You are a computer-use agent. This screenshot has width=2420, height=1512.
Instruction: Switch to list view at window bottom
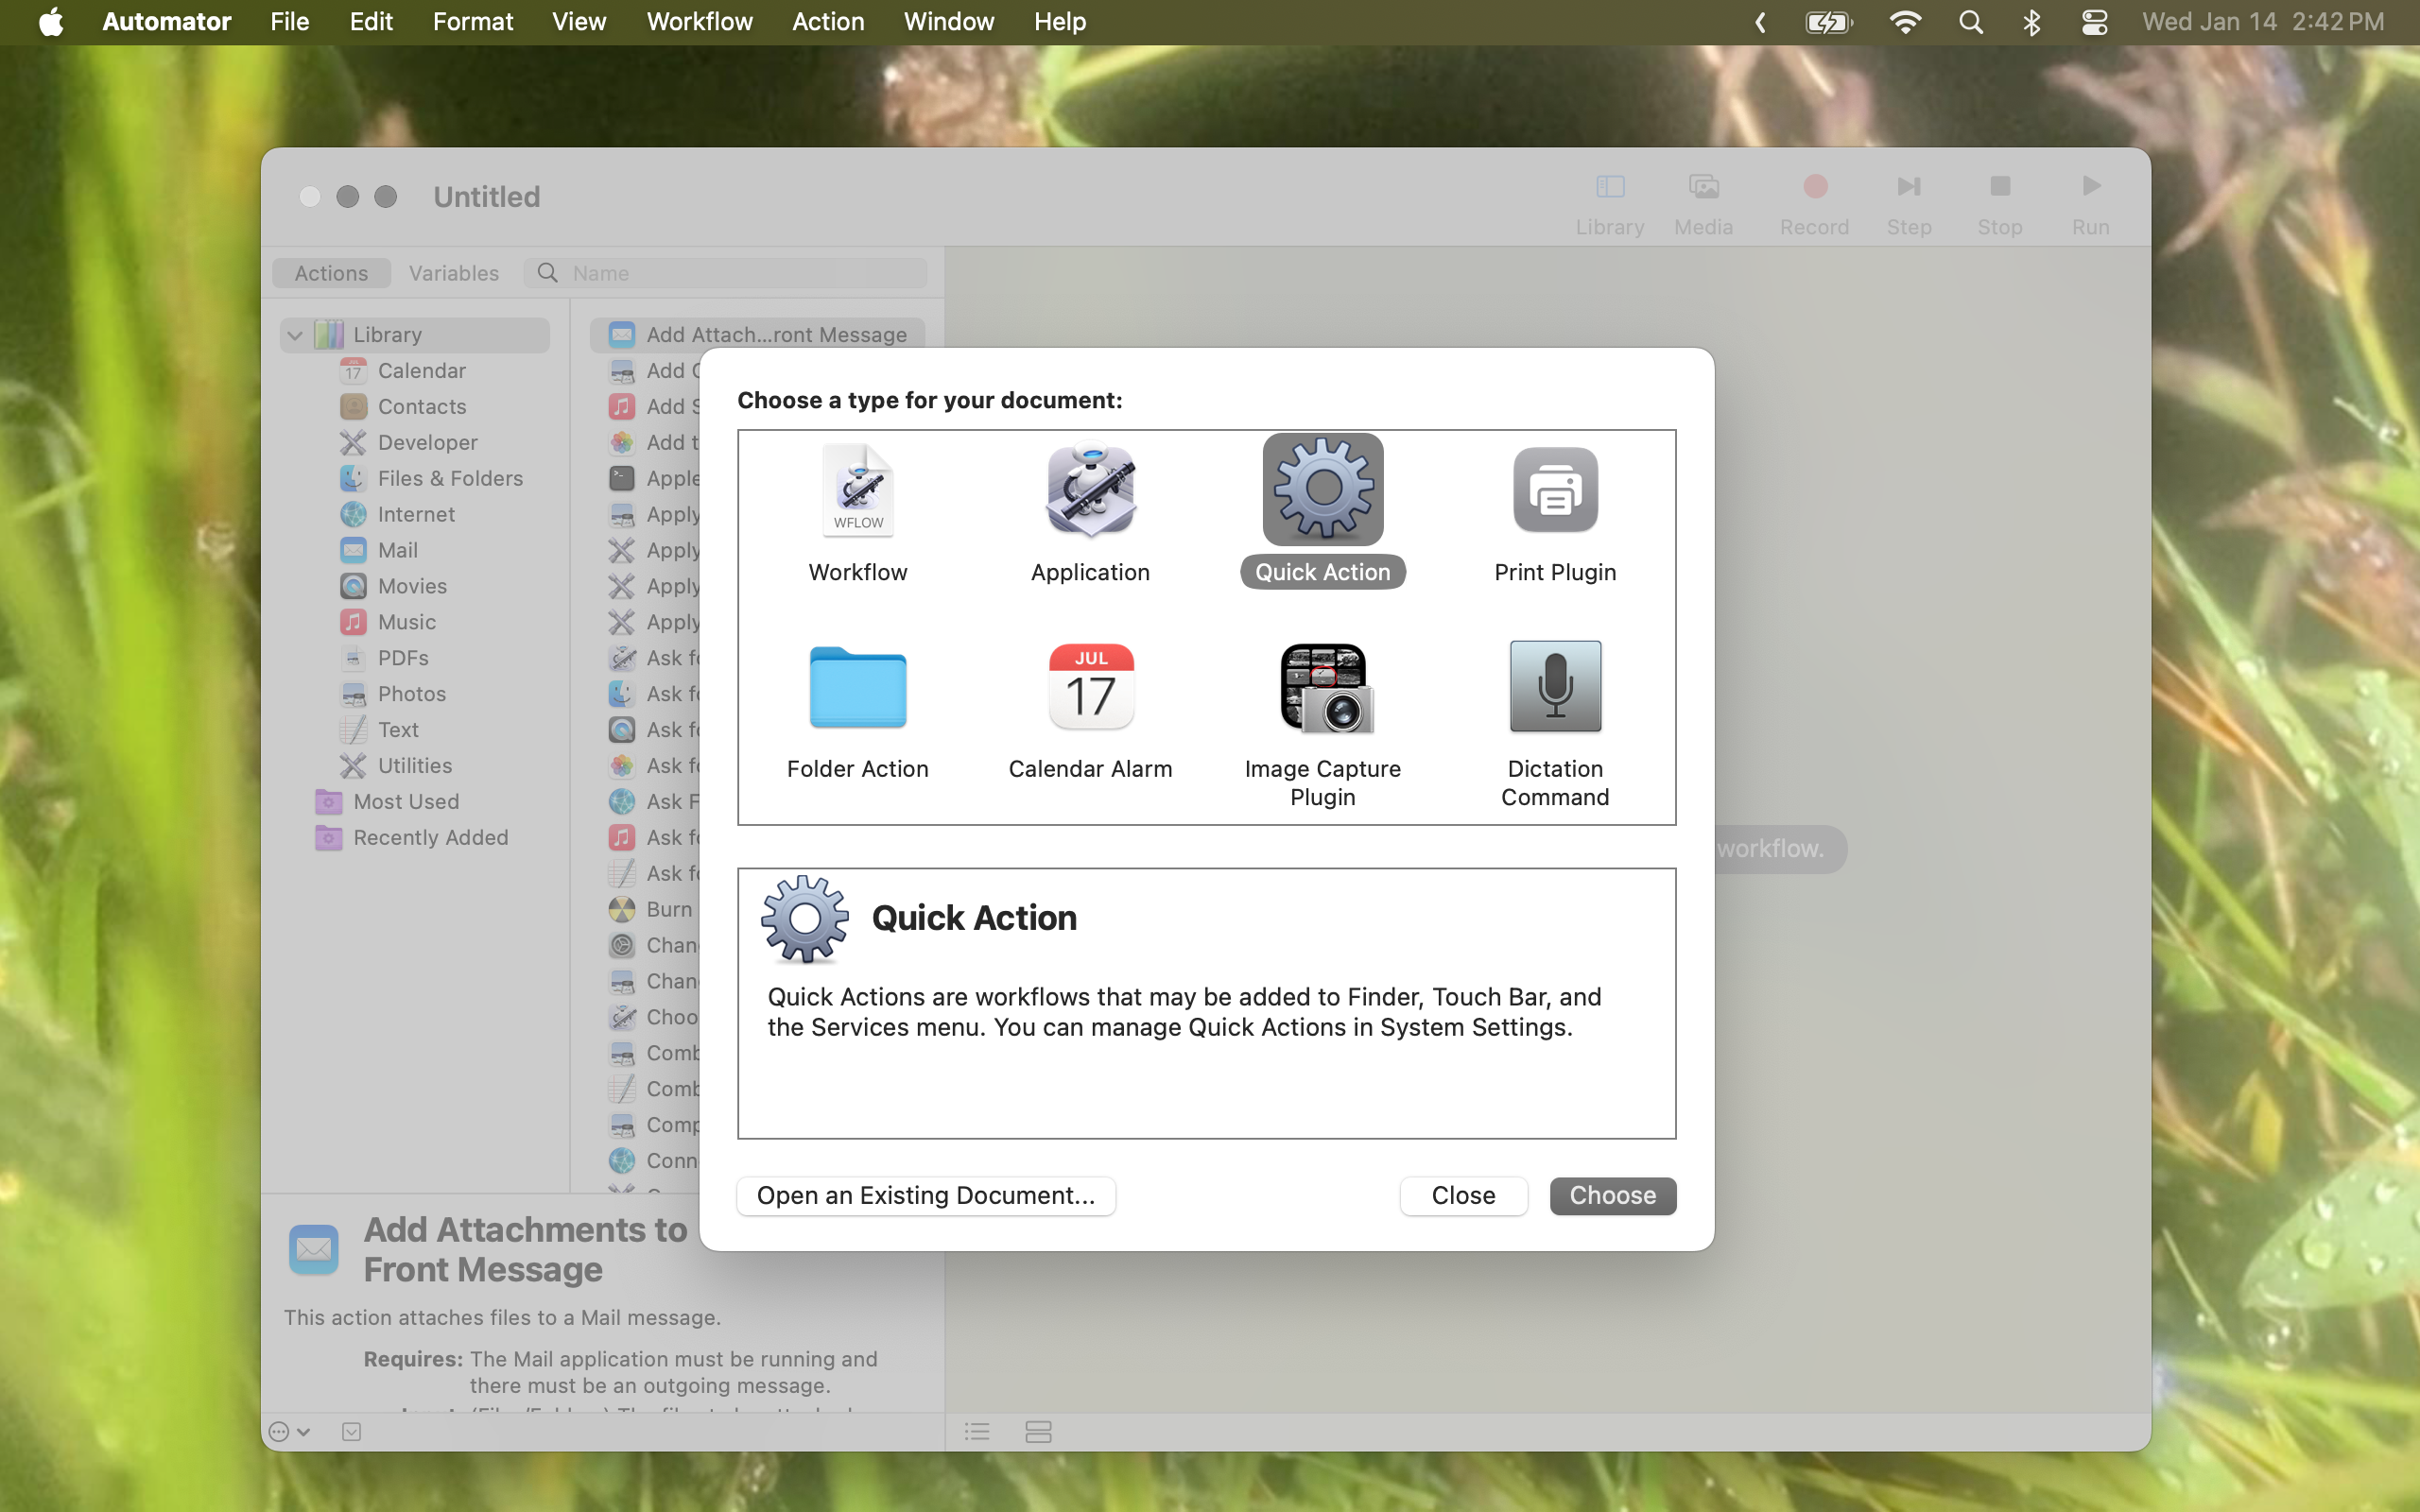pos(977,1431)
